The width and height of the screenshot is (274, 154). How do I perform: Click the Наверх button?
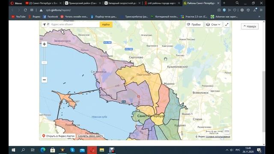point(250,27)
